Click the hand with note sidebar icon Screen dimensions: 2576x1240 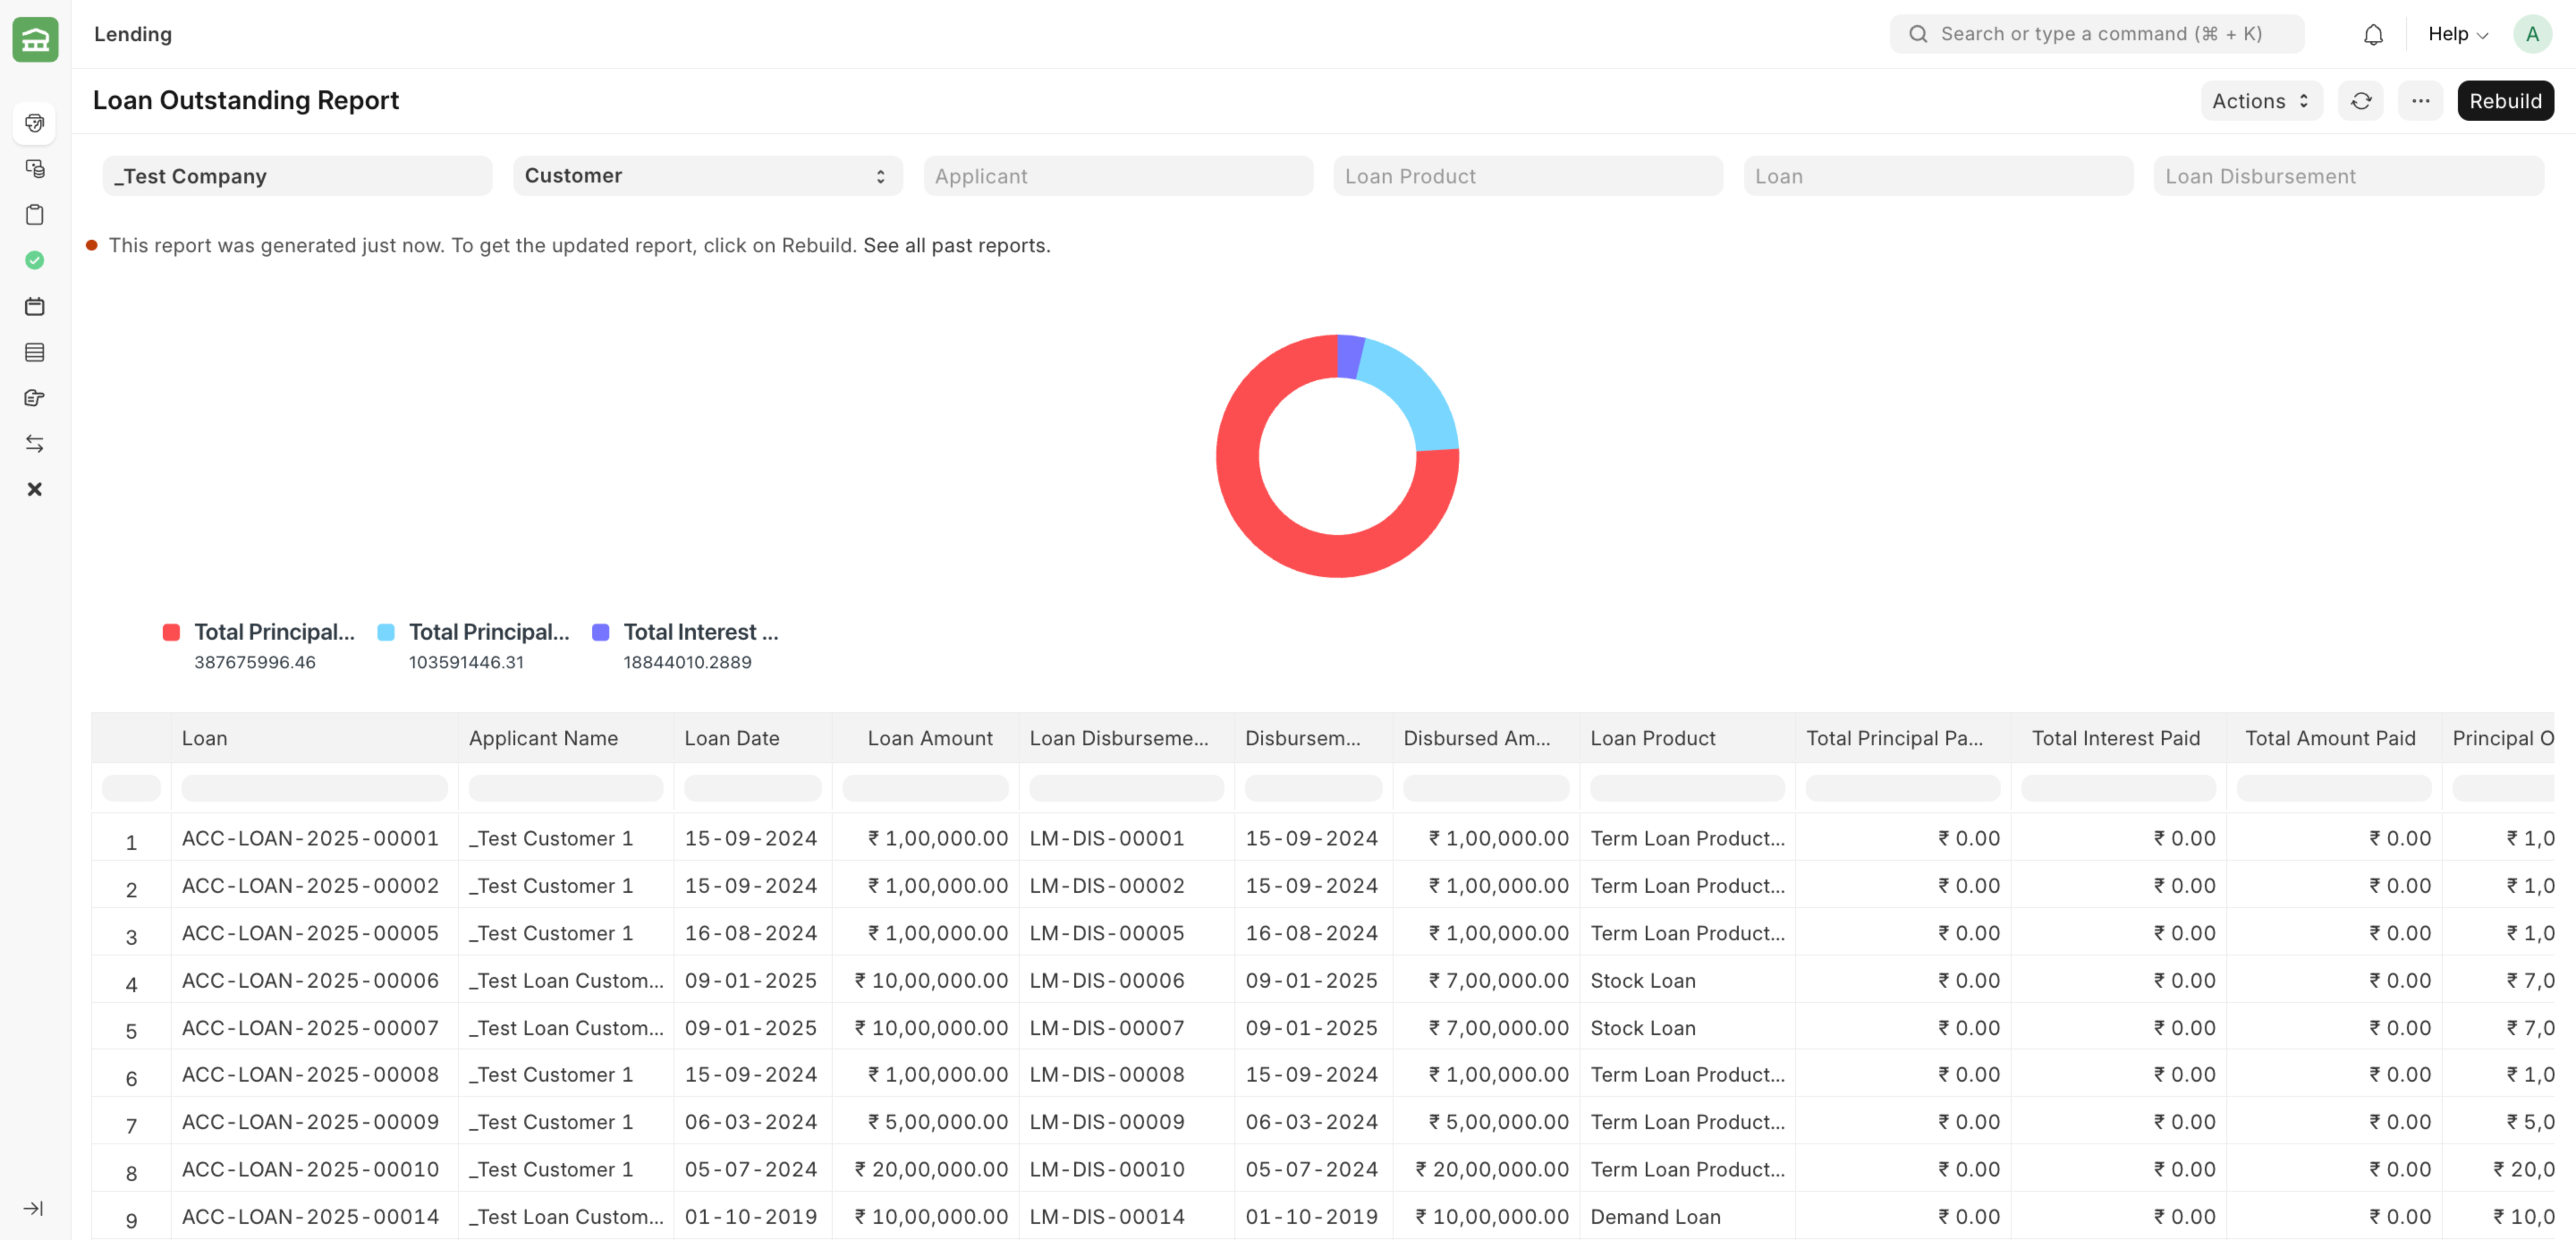[35, 398]
